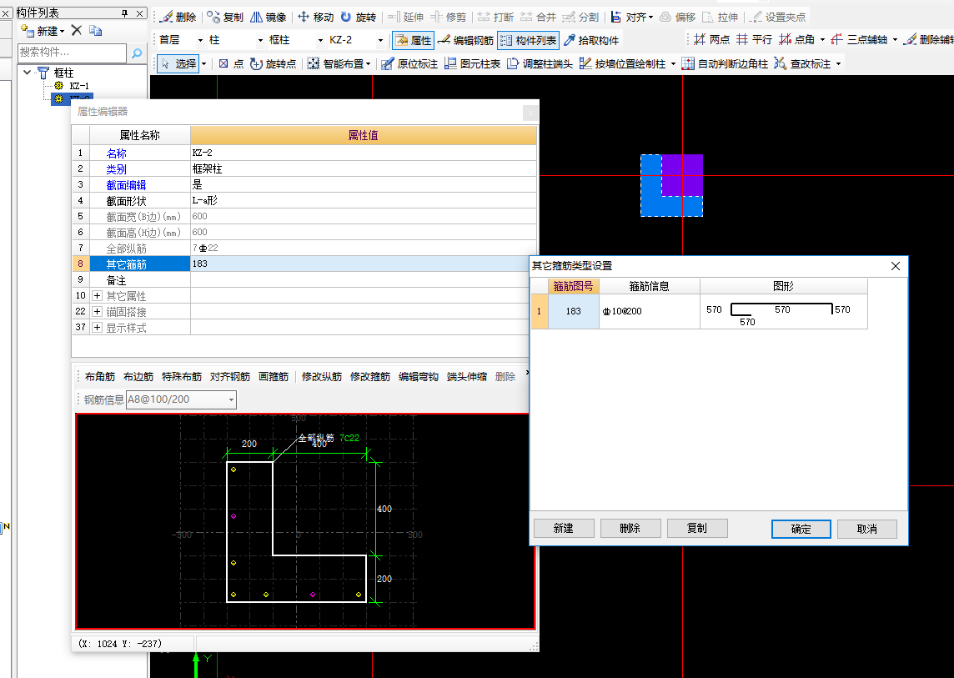This screenshot has width=954, height=678.
Task: Click the 全部纵筋 value cell
Action: pyautogui.click(x=364, y=248)
